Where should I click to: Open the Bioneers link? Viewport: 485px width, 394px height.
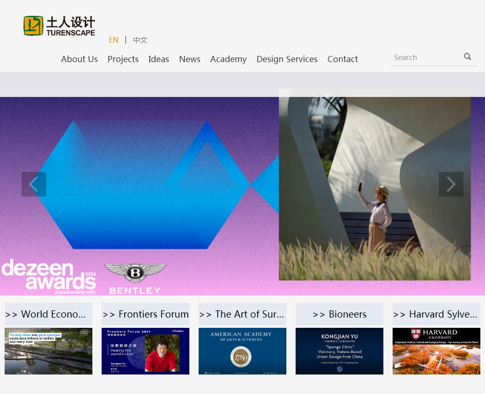[x=339, y=314]
